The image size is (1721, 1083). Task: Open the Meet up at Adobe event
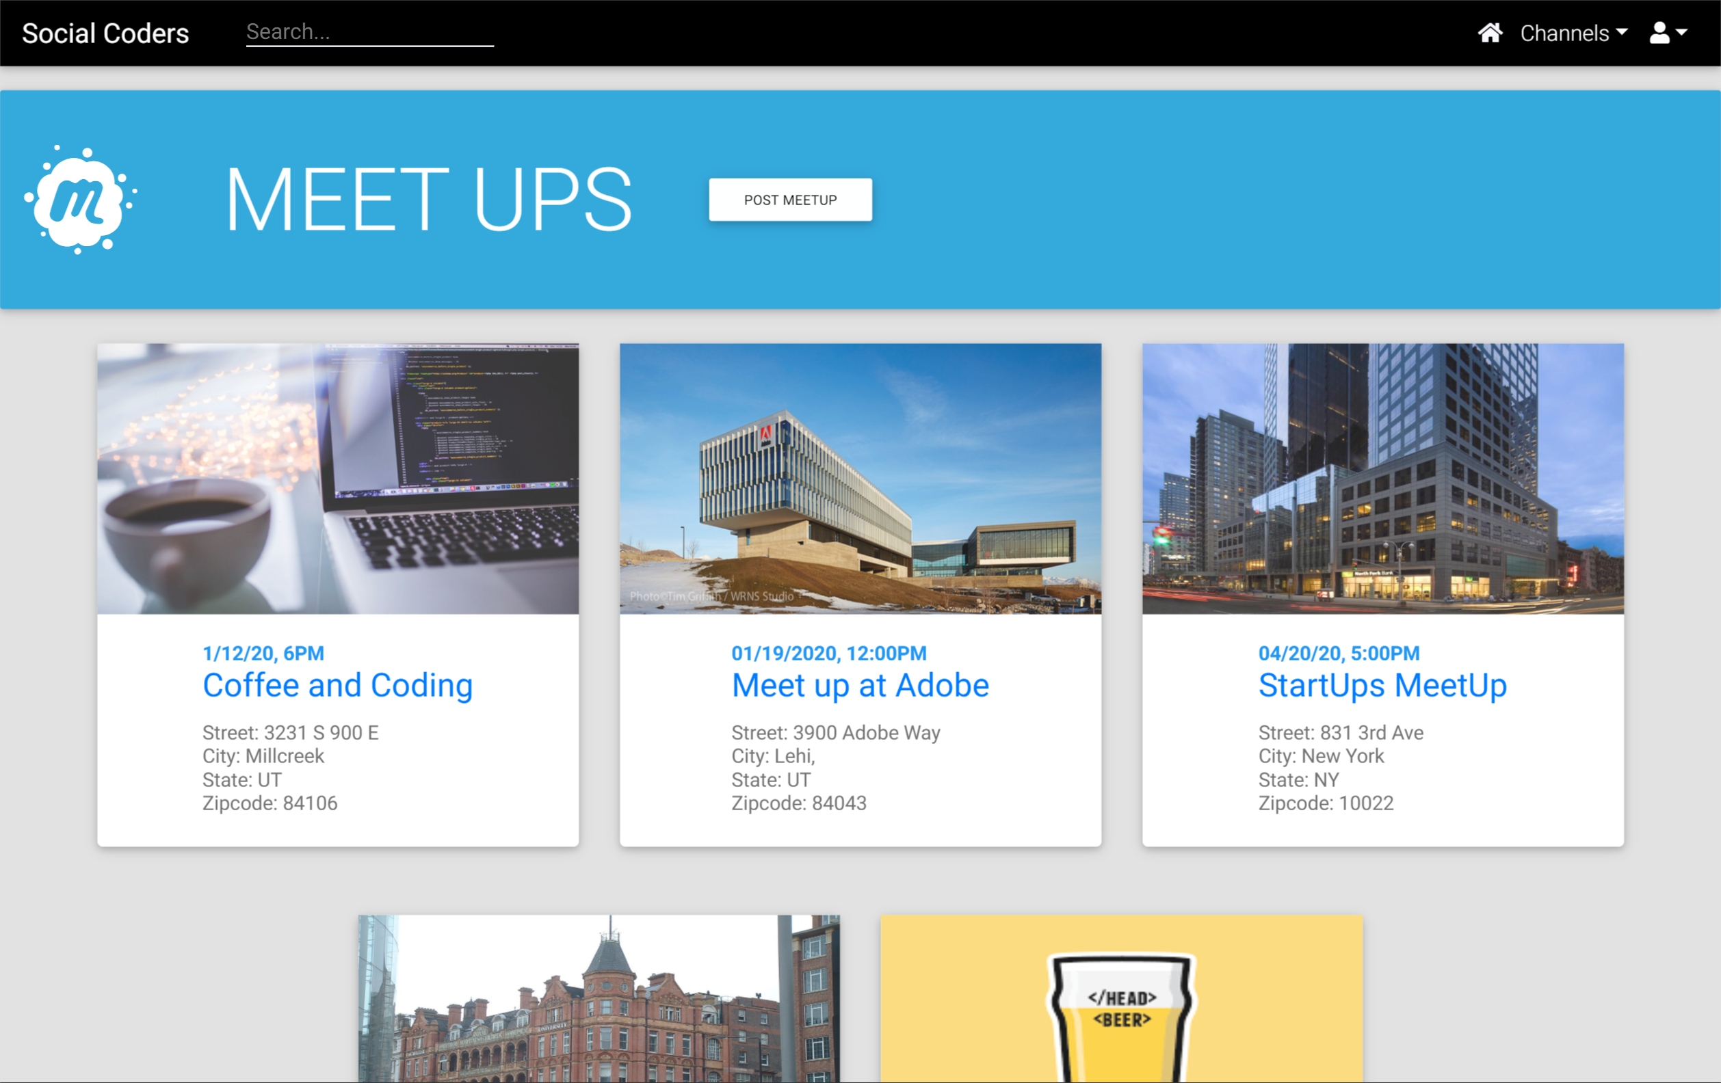pyautogui.click(x=860, y=685)
